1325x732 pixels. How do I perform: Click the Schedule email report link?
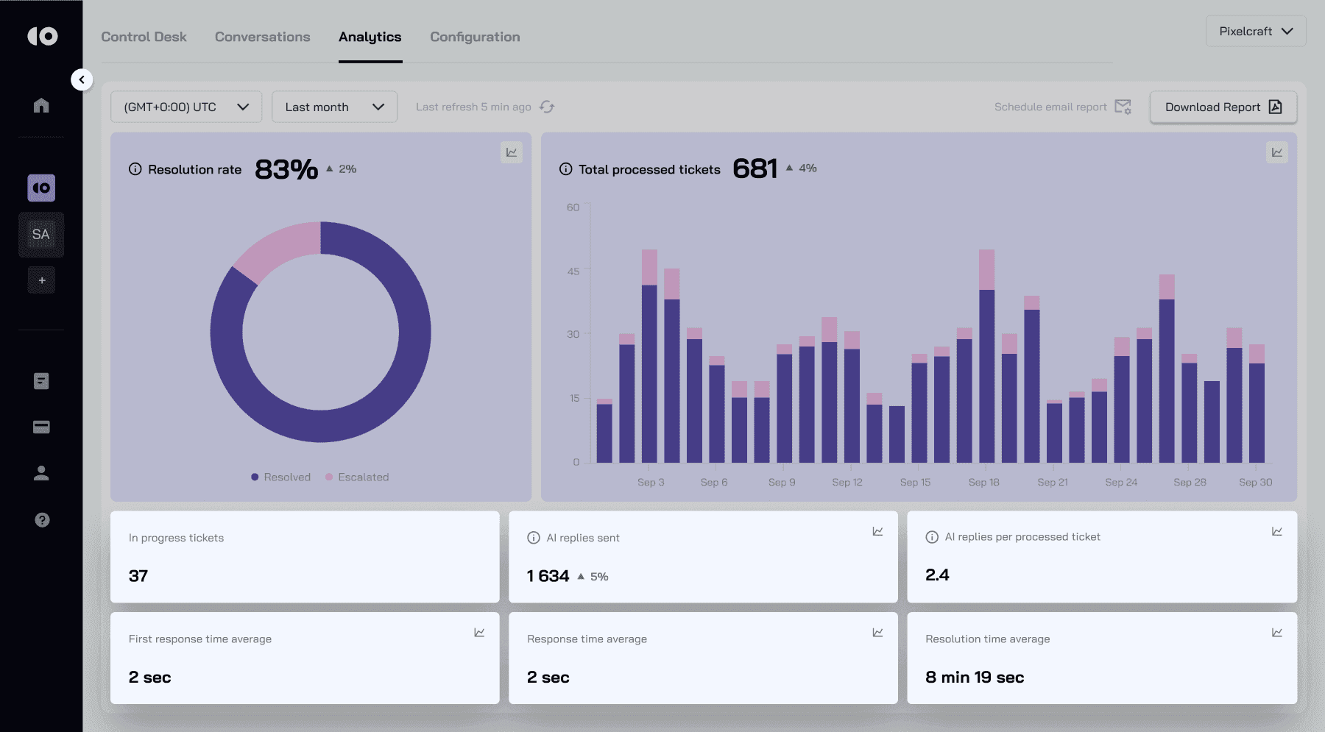(x=1050, y=107)
